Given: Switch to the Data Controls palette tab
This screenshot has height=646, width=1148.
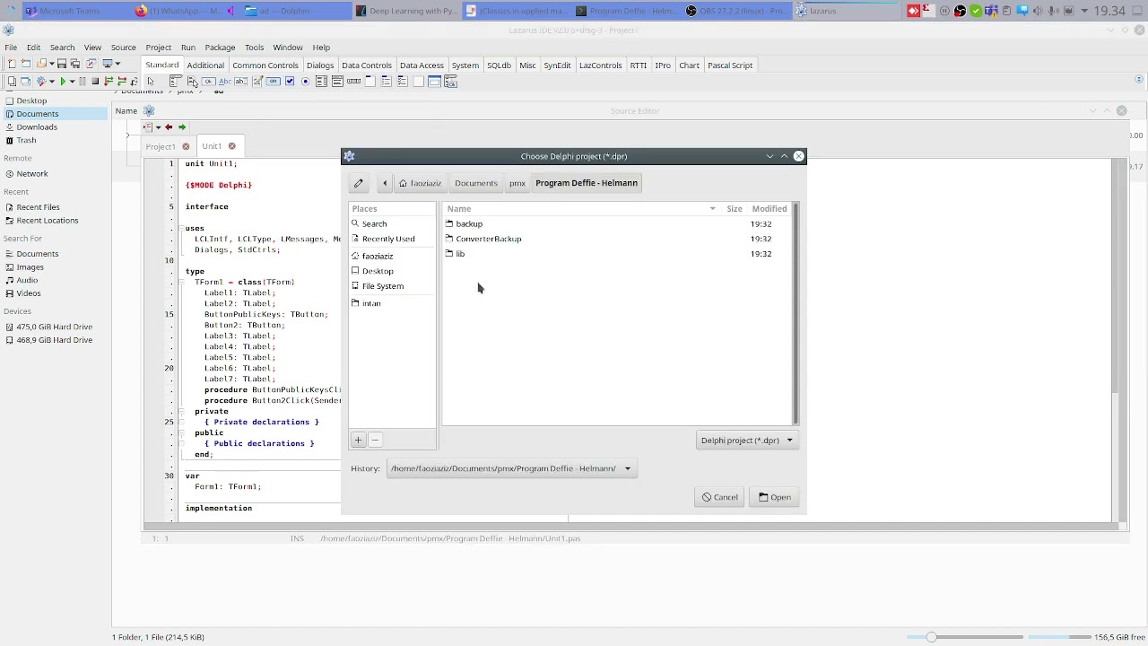Looking at the screenshot, I should [x=366, y=65].
